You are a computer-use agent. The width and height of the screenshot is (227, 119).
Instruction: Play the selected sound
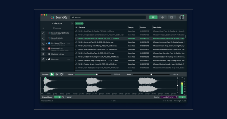pyautogui.click(x=52, y=74)
